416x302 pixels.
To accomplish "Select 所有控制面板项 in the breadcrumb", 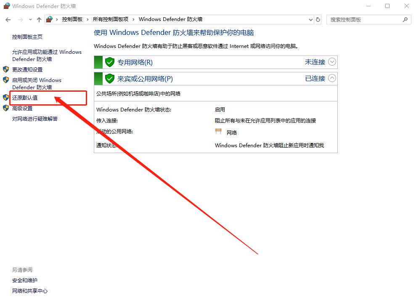I will [x=111, y=19].
